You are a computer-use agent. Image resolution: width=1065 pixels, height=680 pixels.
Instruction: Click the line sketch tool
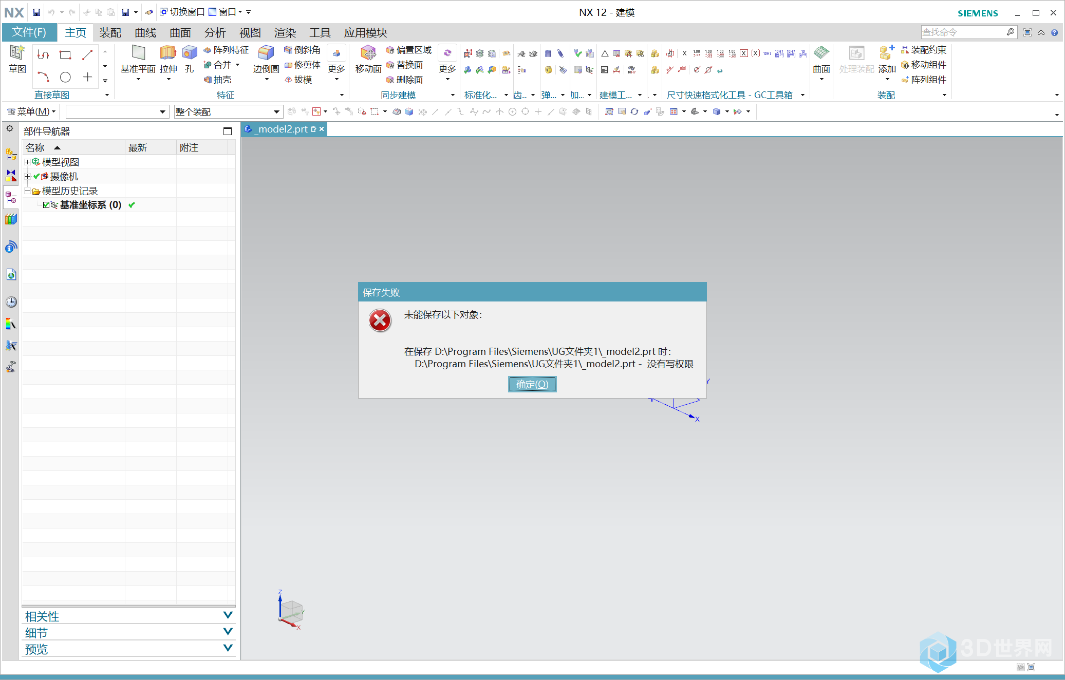point(87,55)
